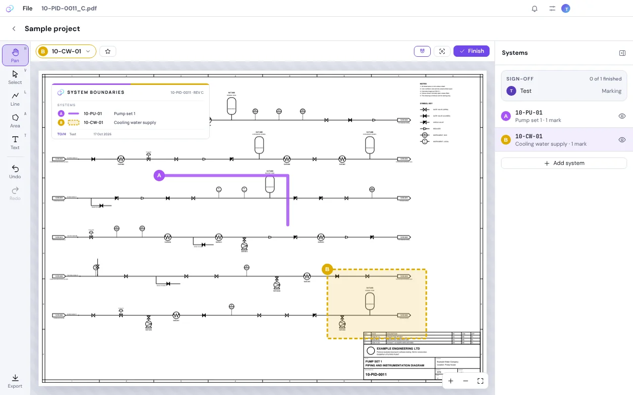Open the 10-CW-01 system dropdown

pos(66,51)
